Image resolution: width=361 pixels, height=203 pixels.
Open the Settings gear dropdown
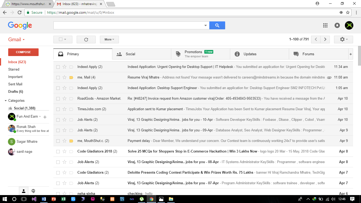tap(343, 39)
